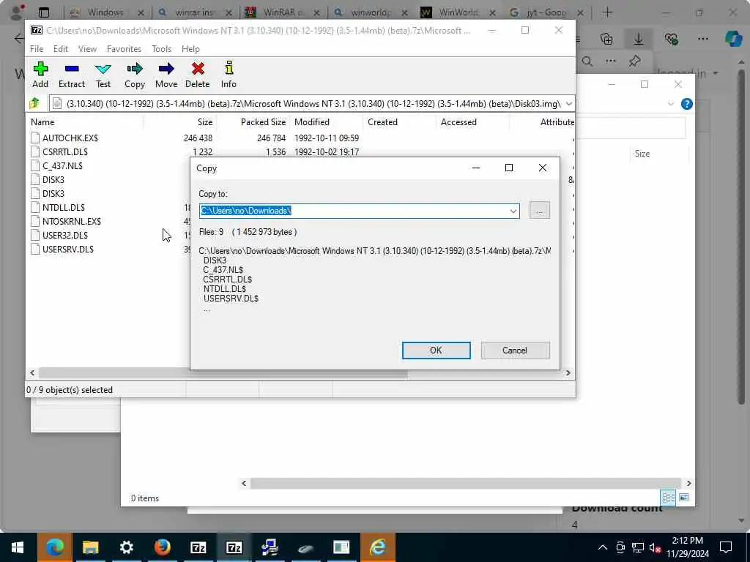Select the USER32.DL$ file
Screen dimensions: 750x562
[65, 235]
